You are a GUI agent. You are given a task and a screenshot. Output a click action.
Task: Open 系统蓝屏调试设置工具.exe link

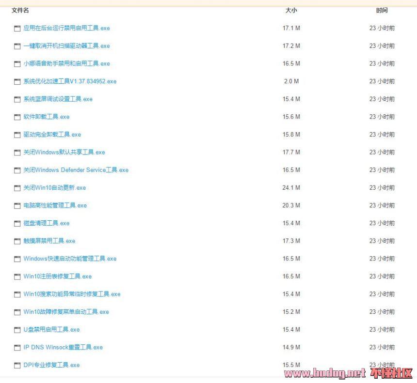click(58, 99)
